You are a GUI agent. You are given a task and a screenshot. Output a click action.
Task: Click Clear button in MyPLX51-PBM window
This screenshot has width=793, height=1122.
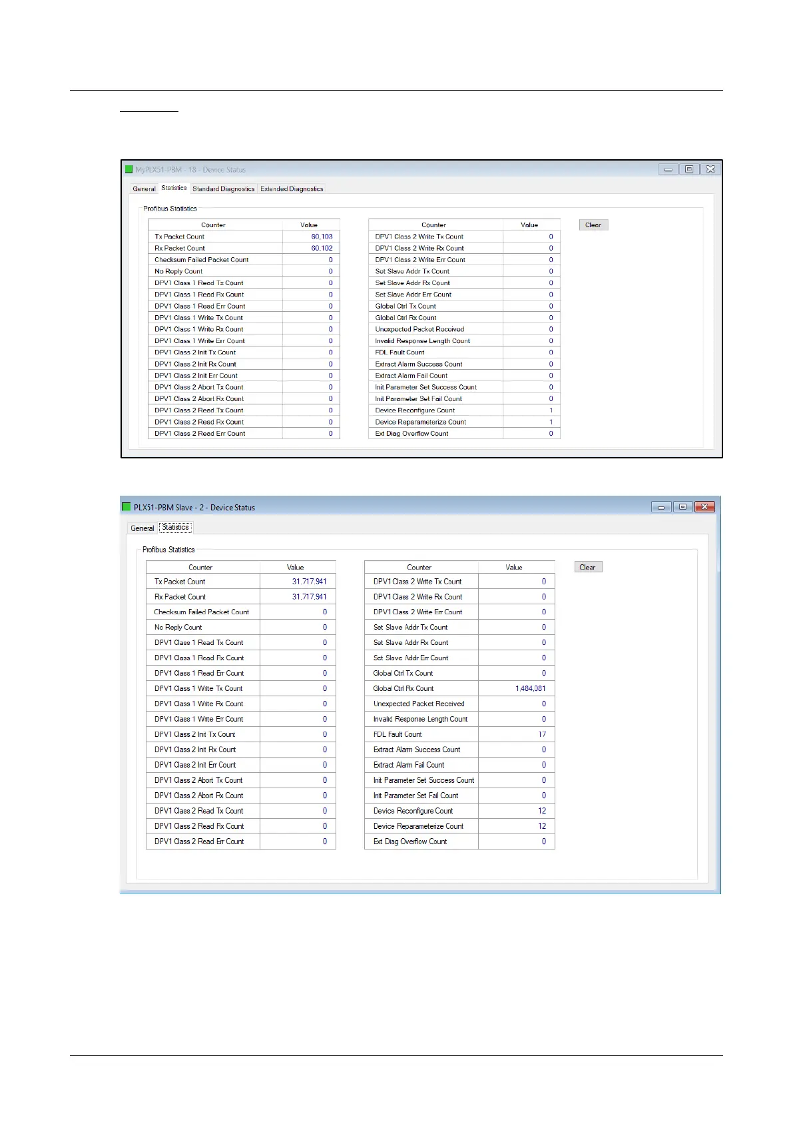point(593,225)
